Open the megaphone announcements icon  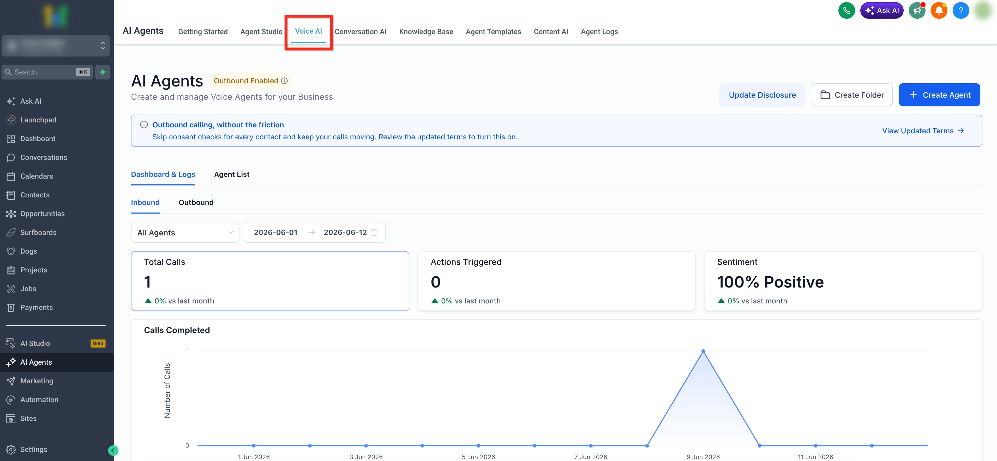[x=917, y=10]
